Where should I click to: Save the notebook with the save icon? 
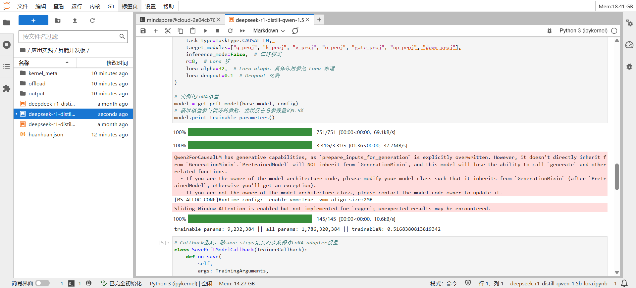tap(143, 31)
